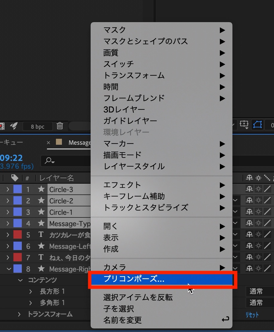The width and height of the screenshot is (274, 332).
Task: Choose 名前を変更 from the menu
Action: point(161,320)
